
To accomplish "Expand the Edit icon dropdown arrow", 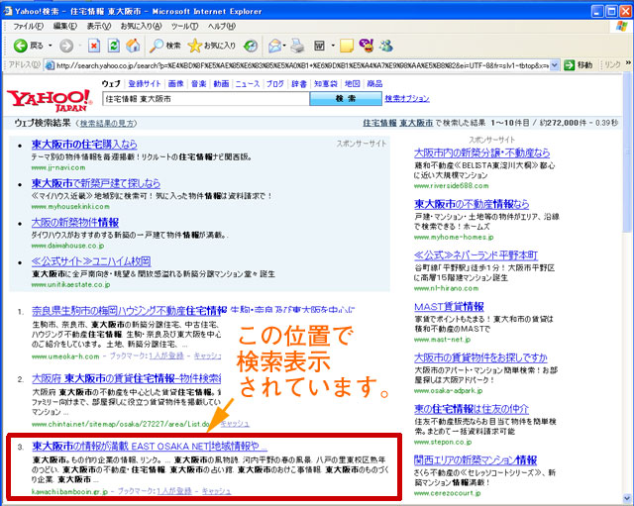I will click(333, 46).
